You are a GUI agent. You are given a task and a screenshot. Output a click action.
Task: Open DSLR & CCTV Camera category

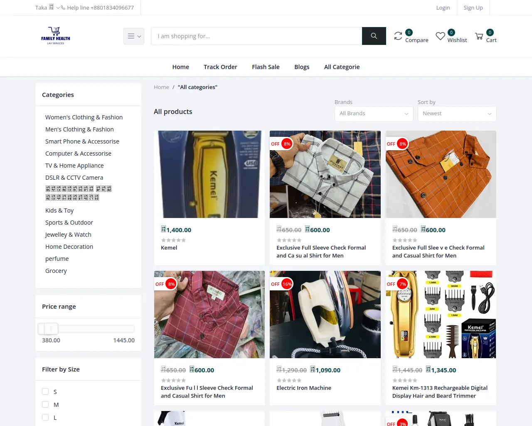tap(74, 178)
